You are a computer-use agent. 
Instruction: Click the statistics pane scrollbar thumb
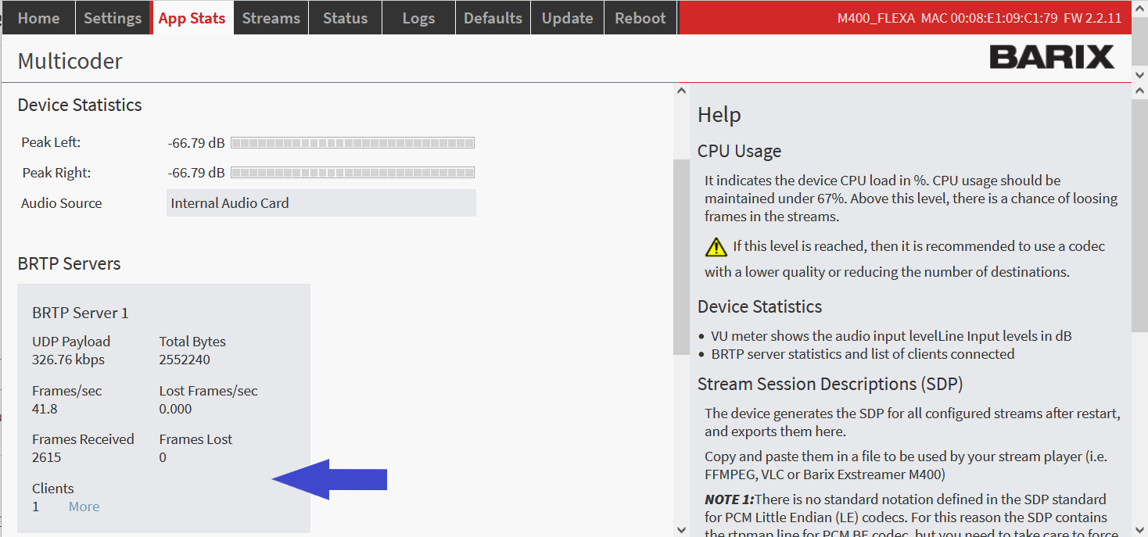pos(680,258)
